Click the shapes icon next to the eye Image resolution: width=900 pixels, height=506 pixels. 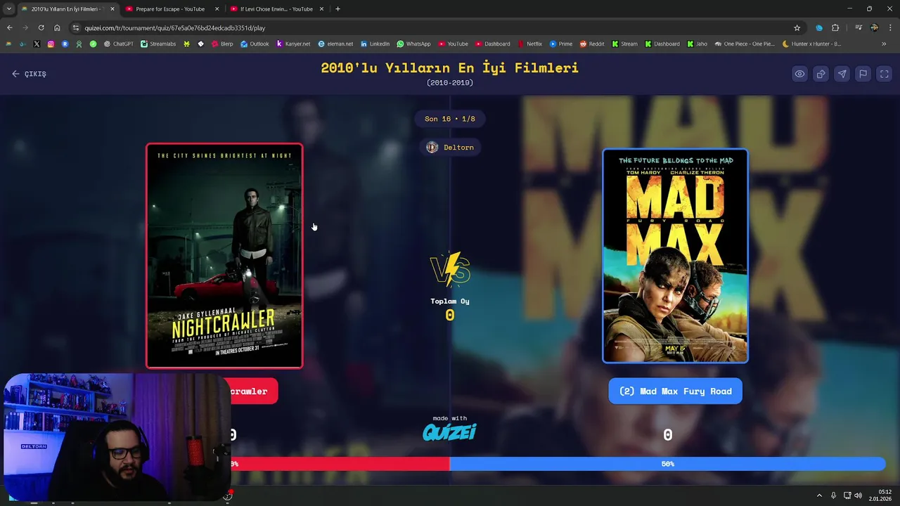[x=821, y=74]
